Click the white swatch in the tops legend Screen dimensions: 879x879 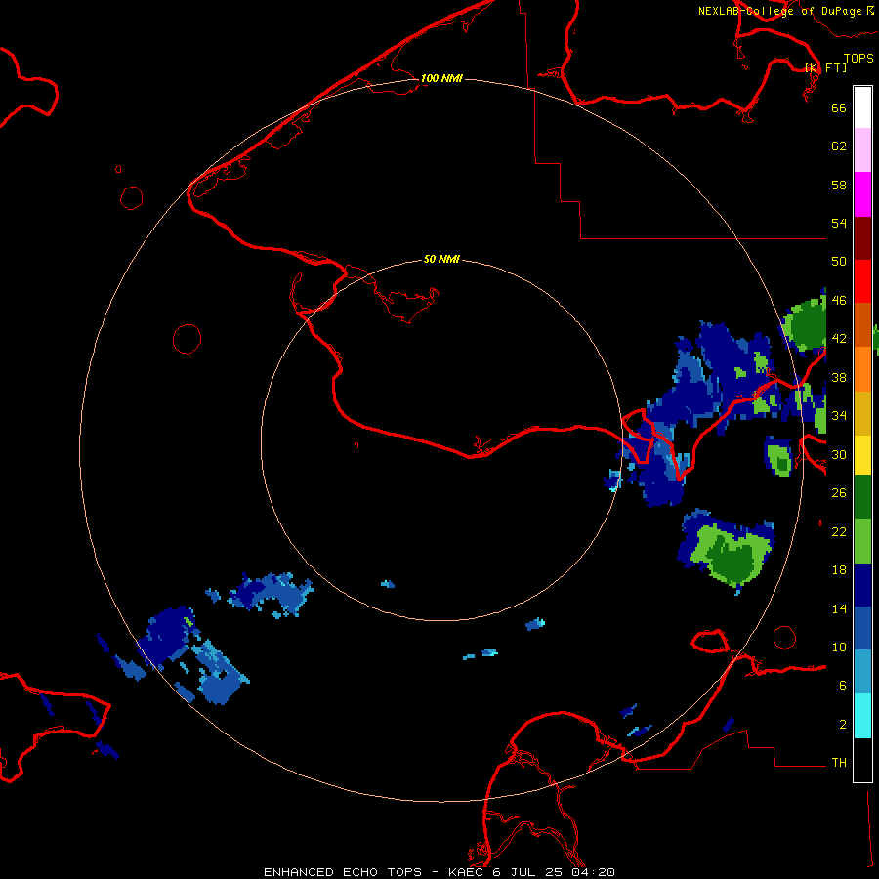[x=862, y=107]
